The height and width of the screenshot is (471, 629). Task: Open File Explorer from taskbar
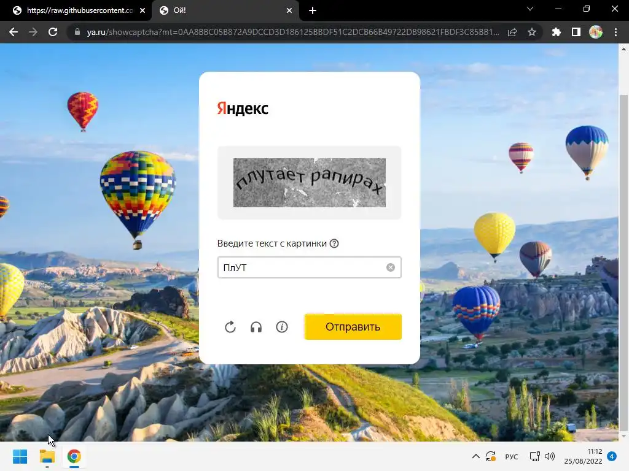[x=47, y=456]
